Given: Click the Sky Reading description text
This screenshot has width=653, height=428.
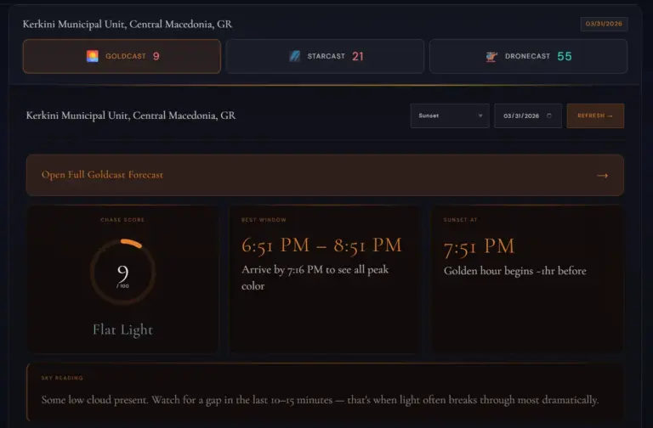Looking at the screenshot, I should [320, 400].
